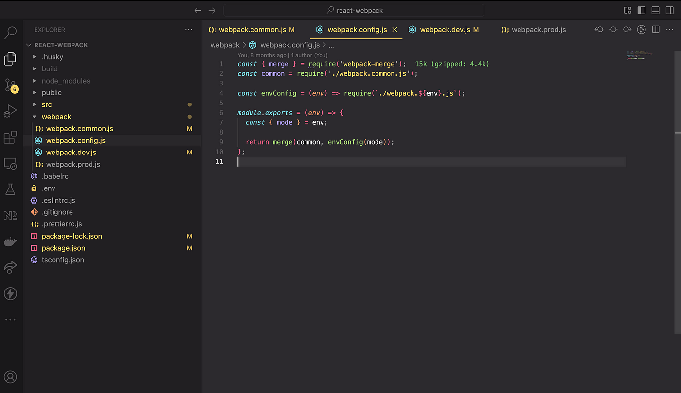Open Explorer views and more actions ellipsis
Viewport: 681px width, 393px height.
[189, 30]
